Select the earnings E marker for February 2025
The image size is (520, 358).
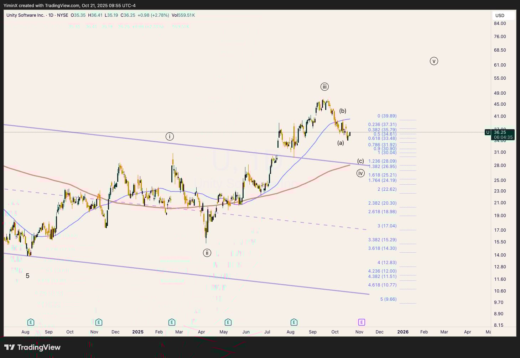172,322
